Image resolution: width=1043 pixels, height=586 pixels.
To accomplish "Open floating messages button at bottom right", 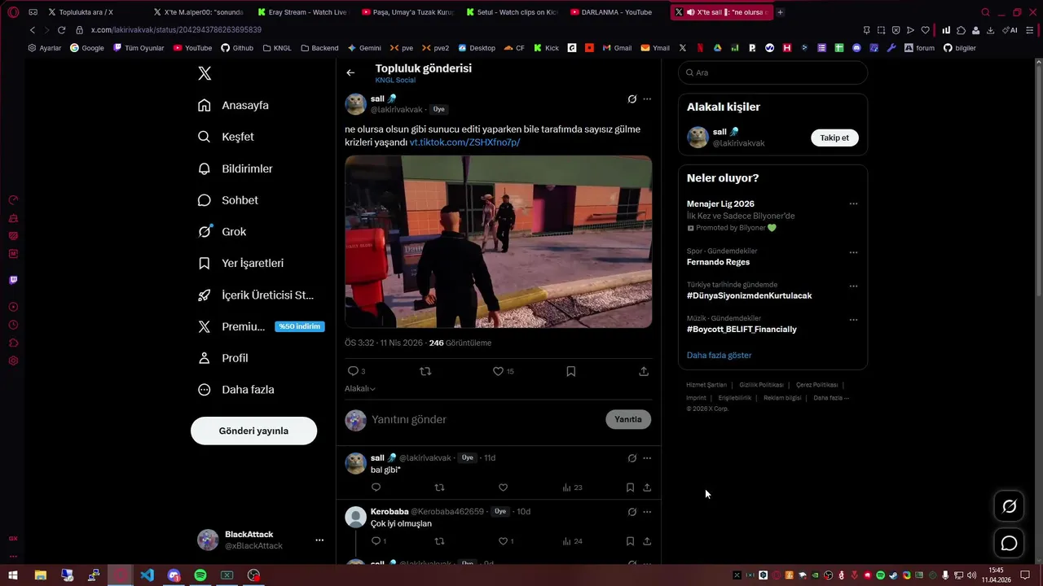I will coord(1009,544).
